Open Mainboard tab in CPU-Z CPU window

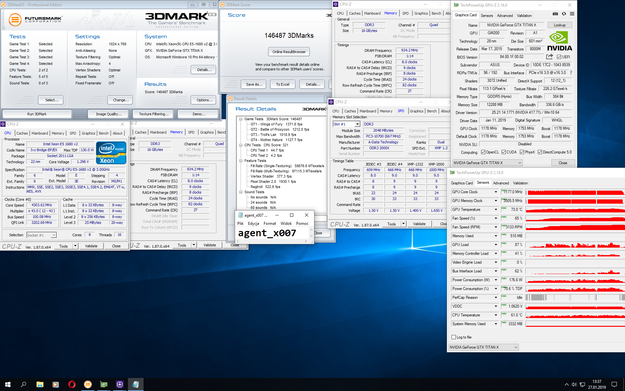click(x=40, y=133)
